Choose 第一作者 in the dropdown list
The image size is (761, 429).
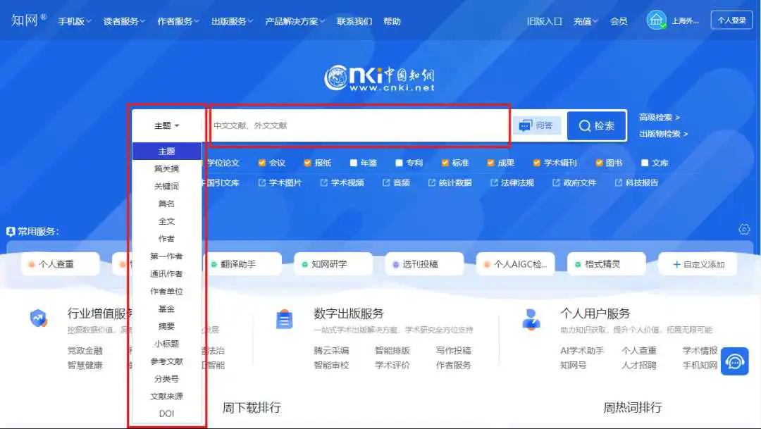tap(166, 256)
